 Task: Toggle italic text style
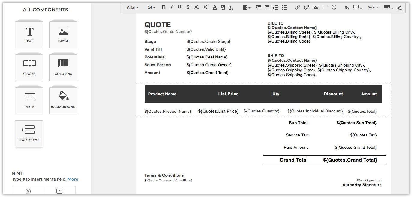pos(171,7)
